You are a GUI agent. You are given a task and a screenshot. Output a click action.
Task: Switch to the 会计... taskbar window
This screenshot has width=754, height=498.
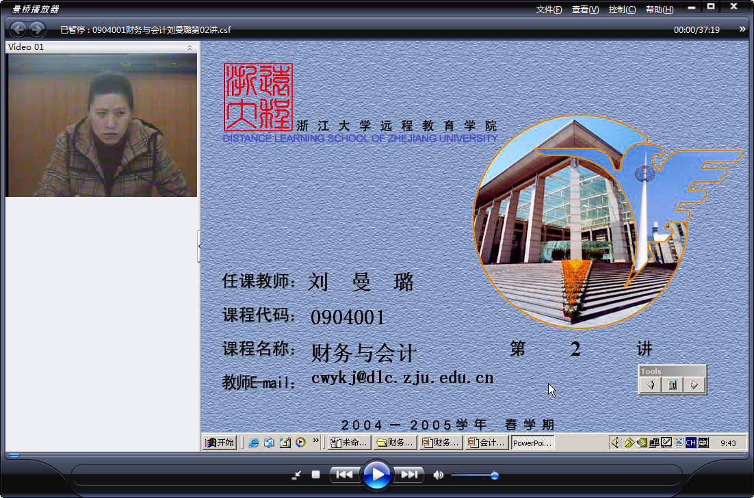pos(486,443)
